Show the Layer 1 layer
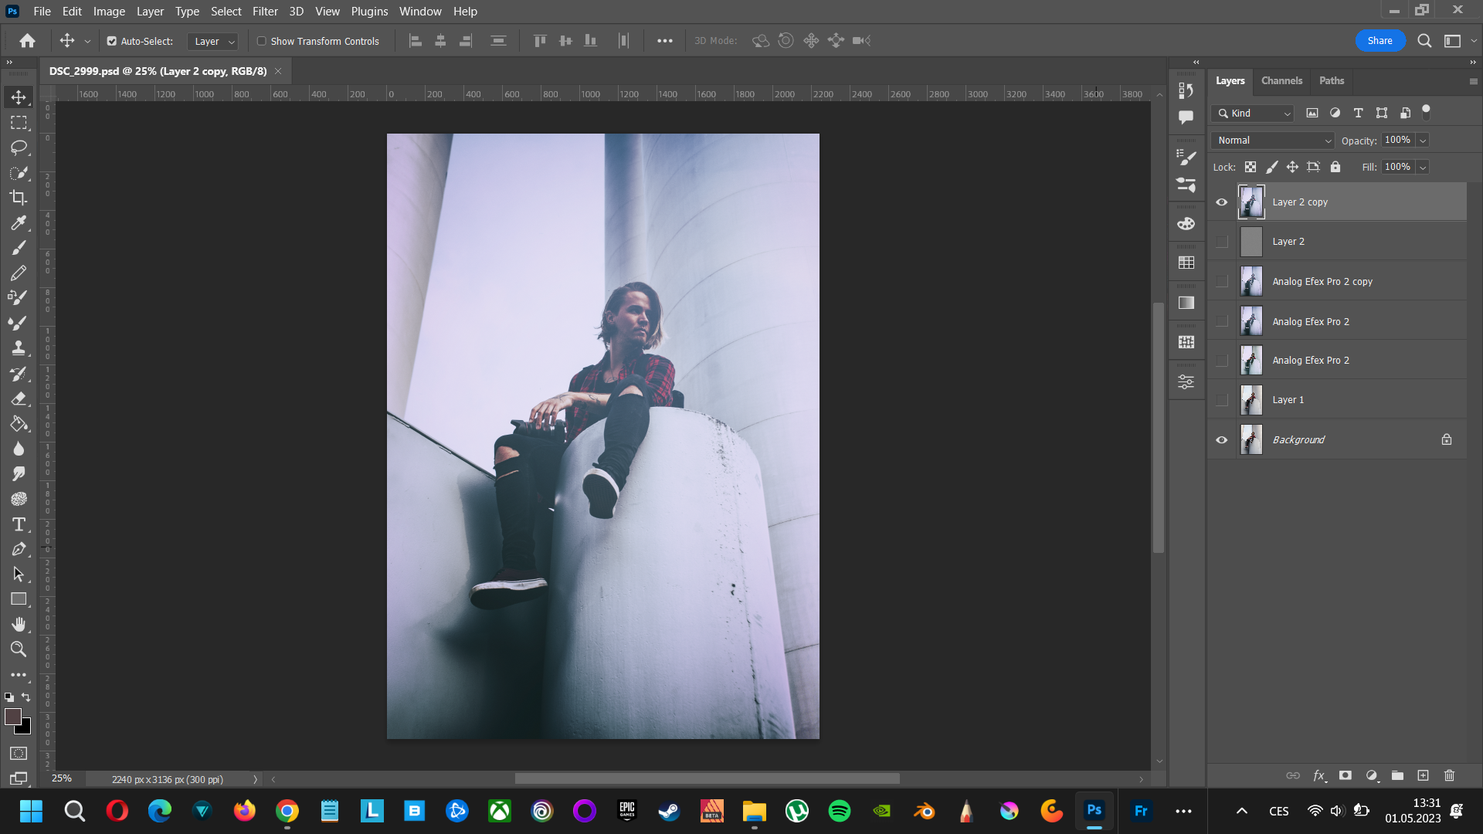 click(x=1221, y=400)
